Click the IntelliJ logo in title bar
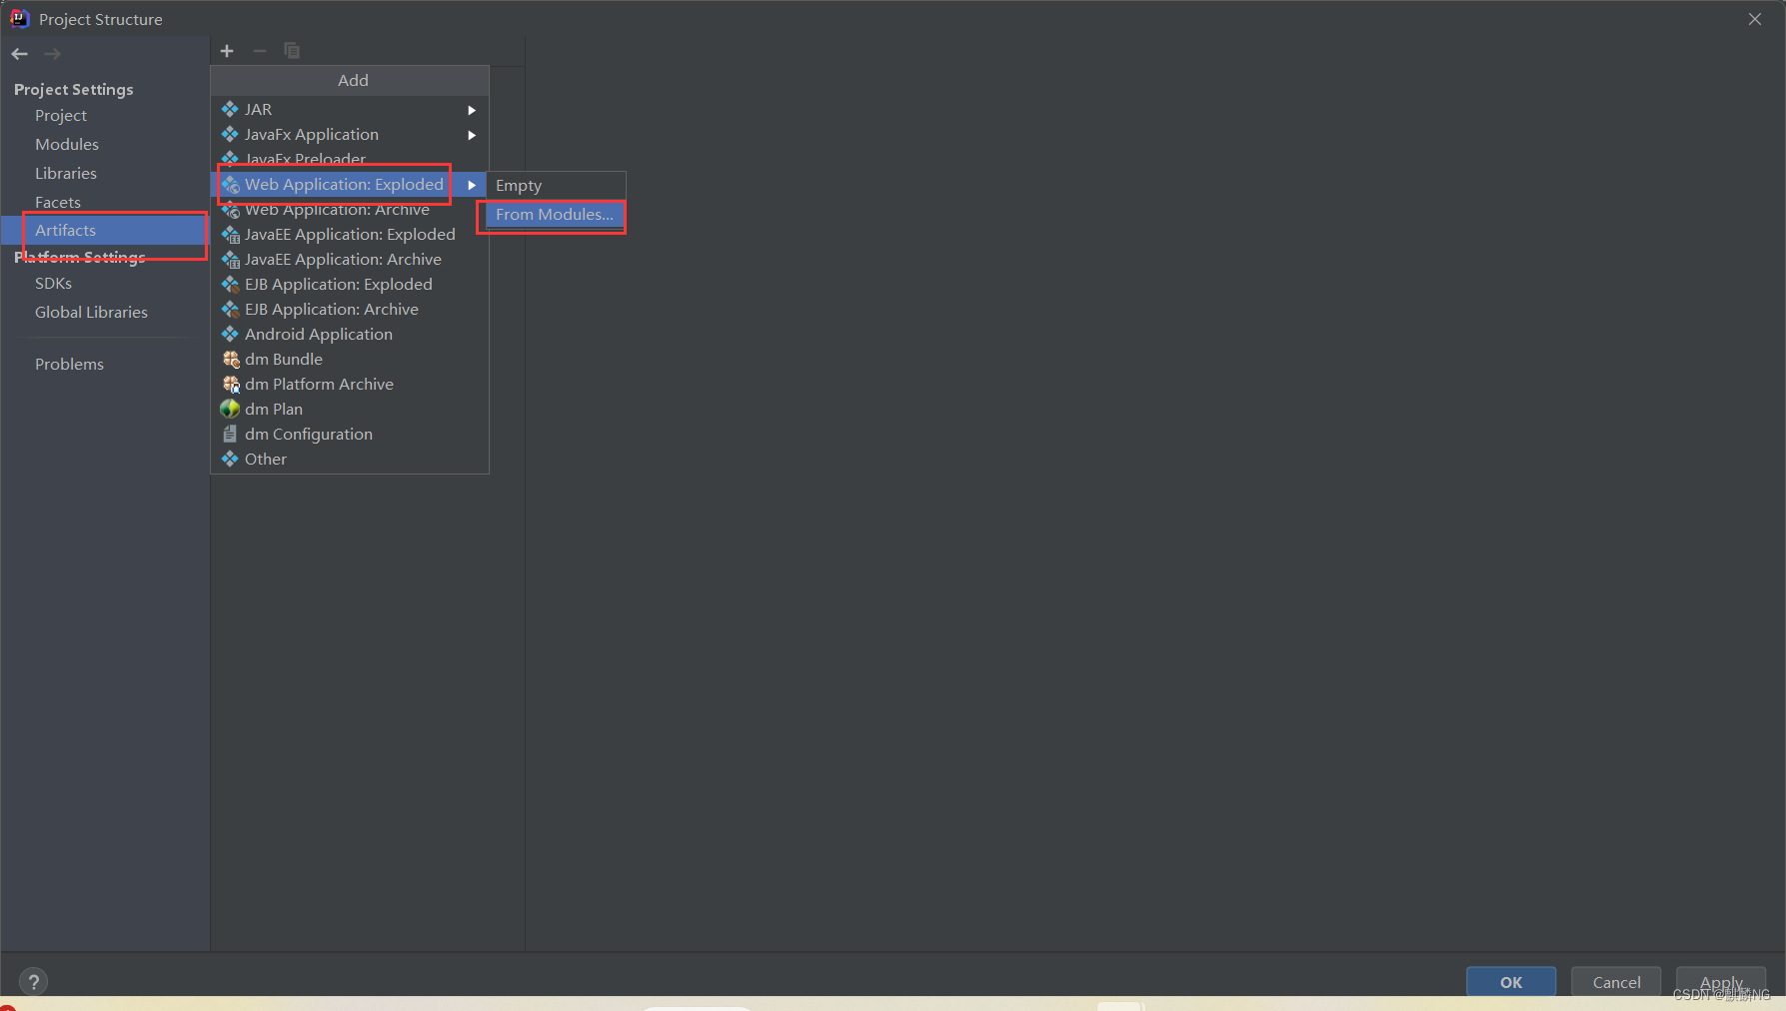This screenshot has height=1011, width=1786. coord(19,18)
